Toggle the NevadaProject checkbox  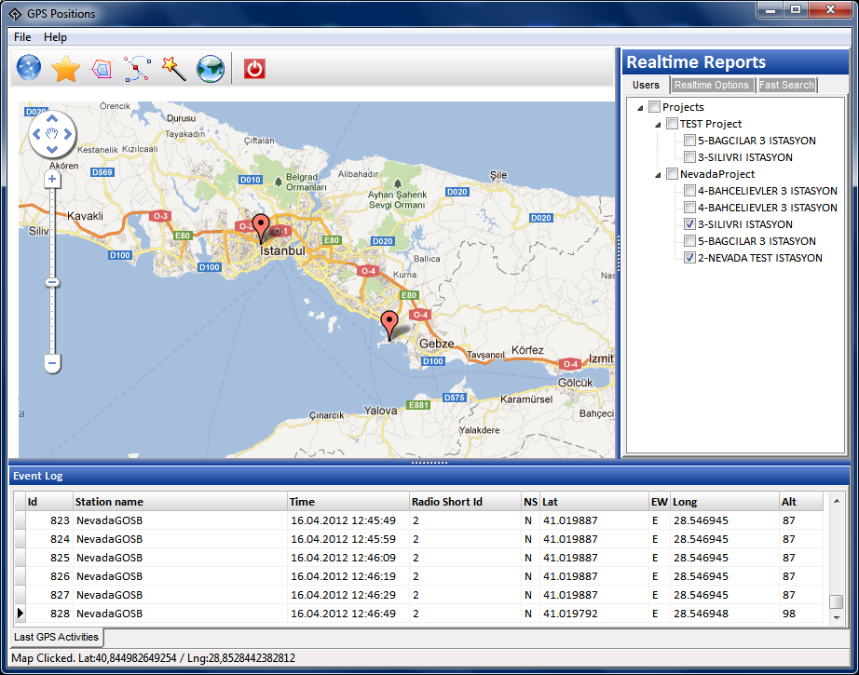coord(672,174)
